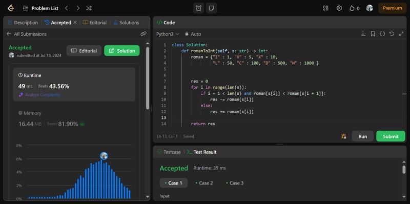Open the notes sticky note icon
410x204 pixels.
(211, 8)
